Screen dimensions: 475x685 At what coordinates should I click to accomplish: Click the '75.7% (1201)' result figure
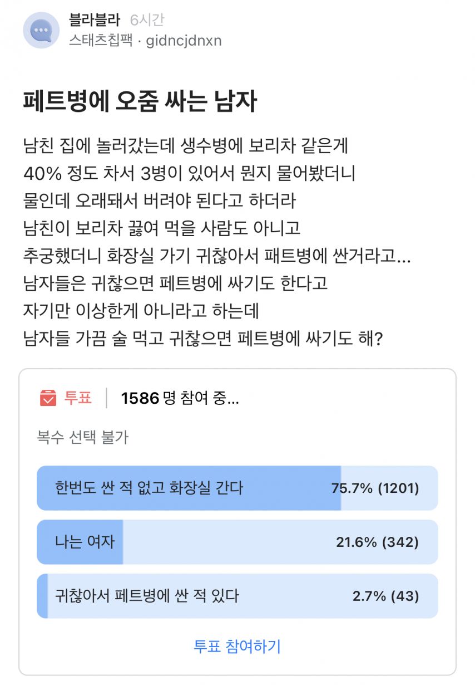click(375, 488)
